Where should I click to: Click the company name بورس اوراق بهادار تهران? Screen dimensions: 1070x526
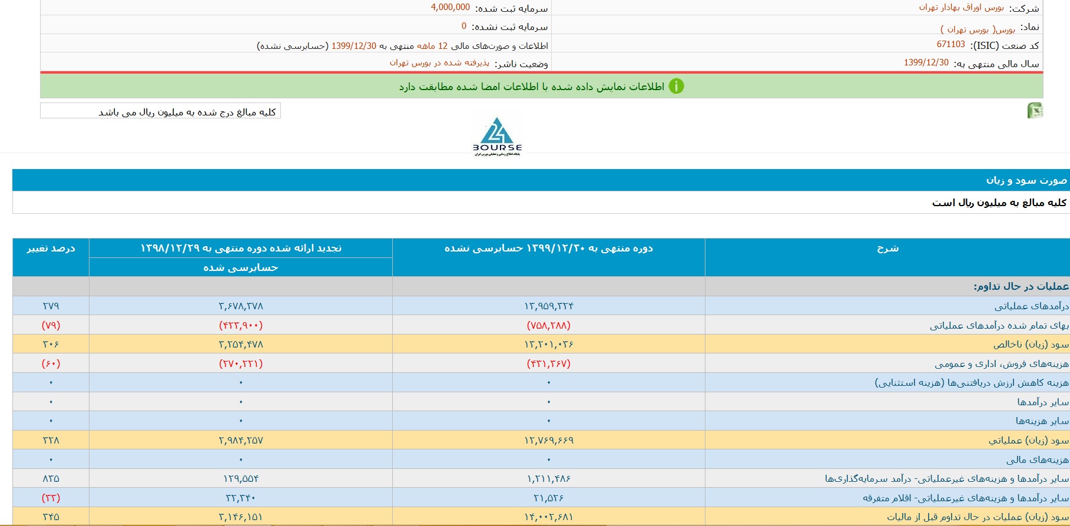tap(961, 8)
